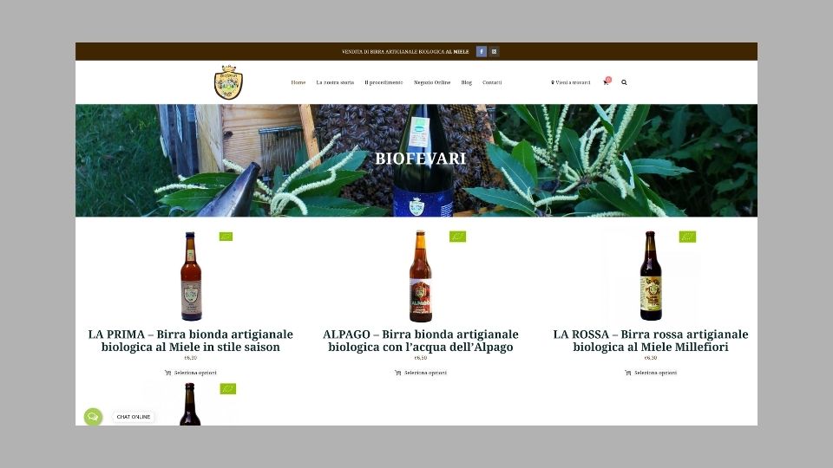Click the LA PRIMA price text

point(191,358)
